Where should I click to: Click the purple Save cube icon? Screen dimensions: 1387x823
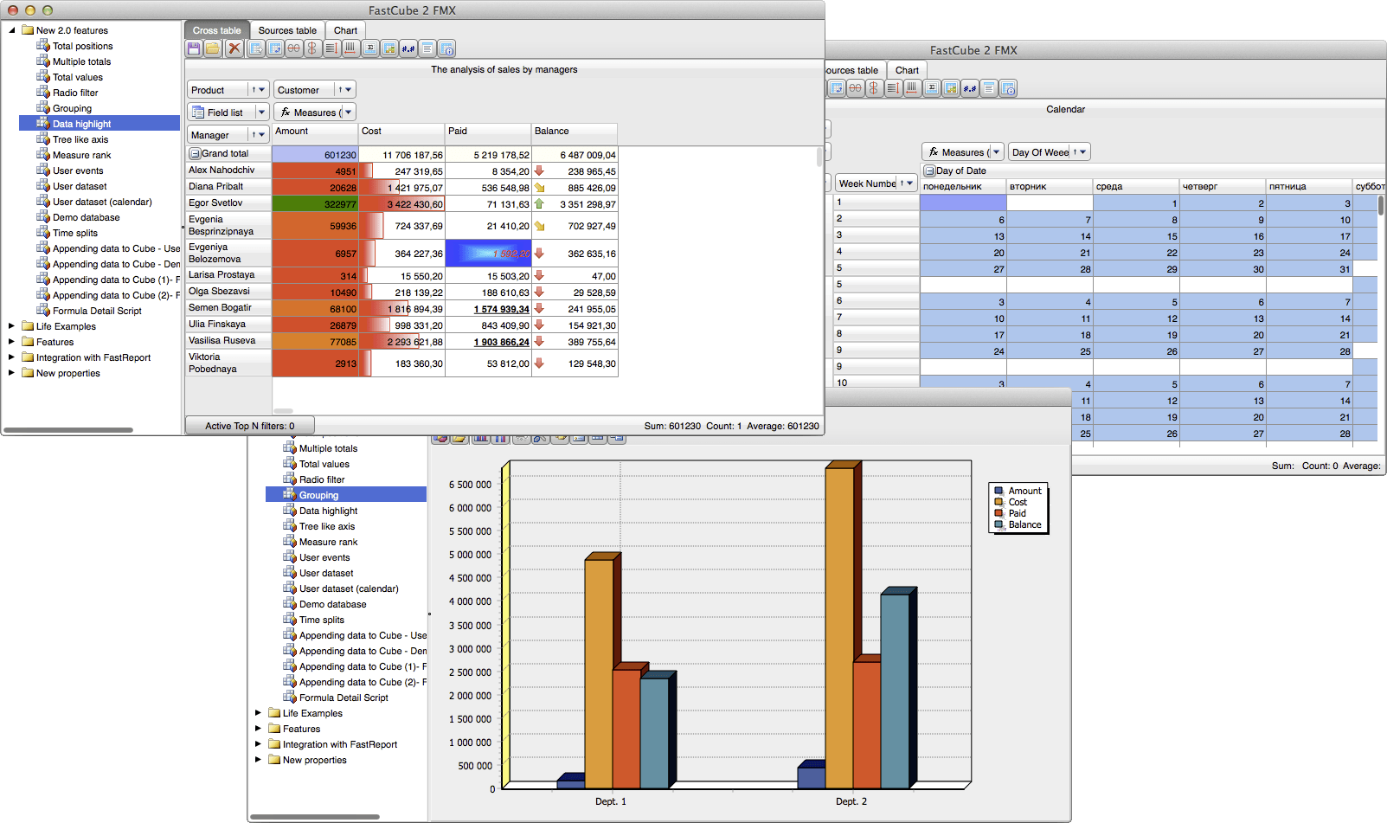195,48
